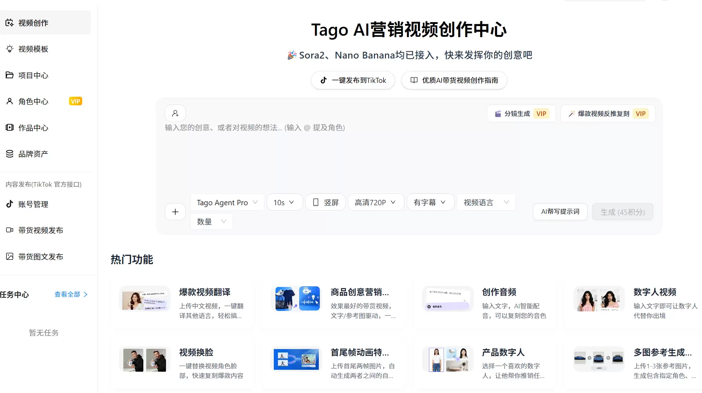
Task: Click the TikTok icon beside 账号管理
Action: click(10, 204)
